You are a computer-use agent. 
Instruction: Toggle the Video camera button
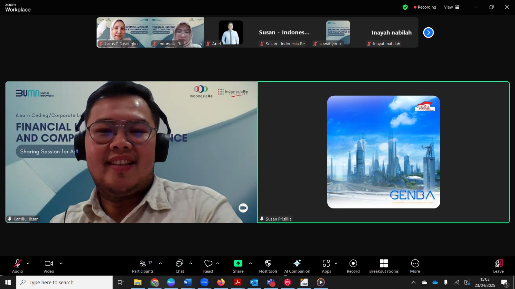[x=49, y=266]
